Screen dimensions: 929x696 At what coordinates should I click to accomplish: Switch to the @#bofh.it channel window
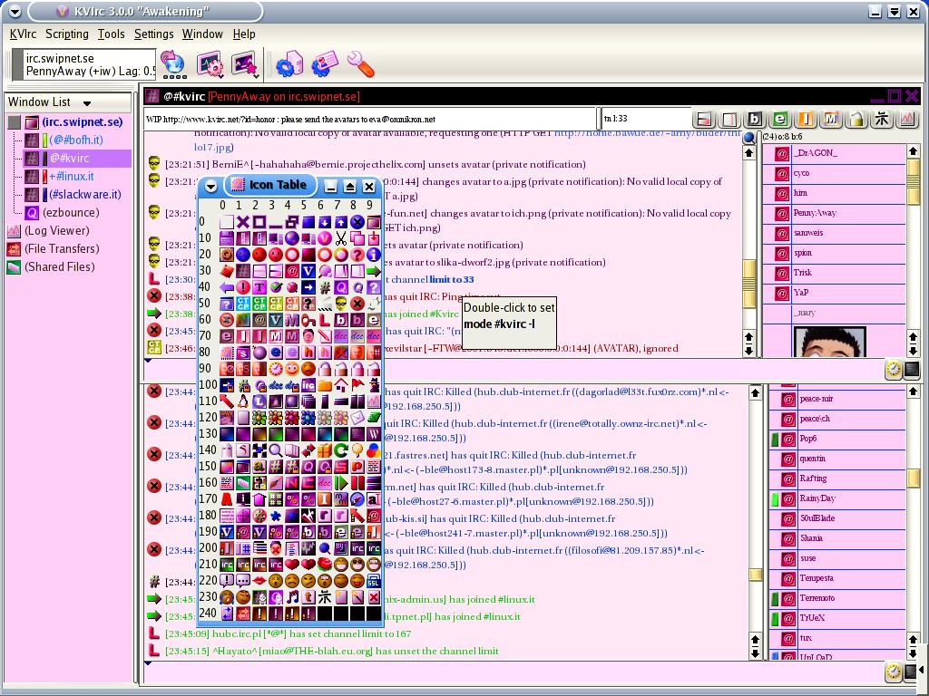tap(76, 140)
